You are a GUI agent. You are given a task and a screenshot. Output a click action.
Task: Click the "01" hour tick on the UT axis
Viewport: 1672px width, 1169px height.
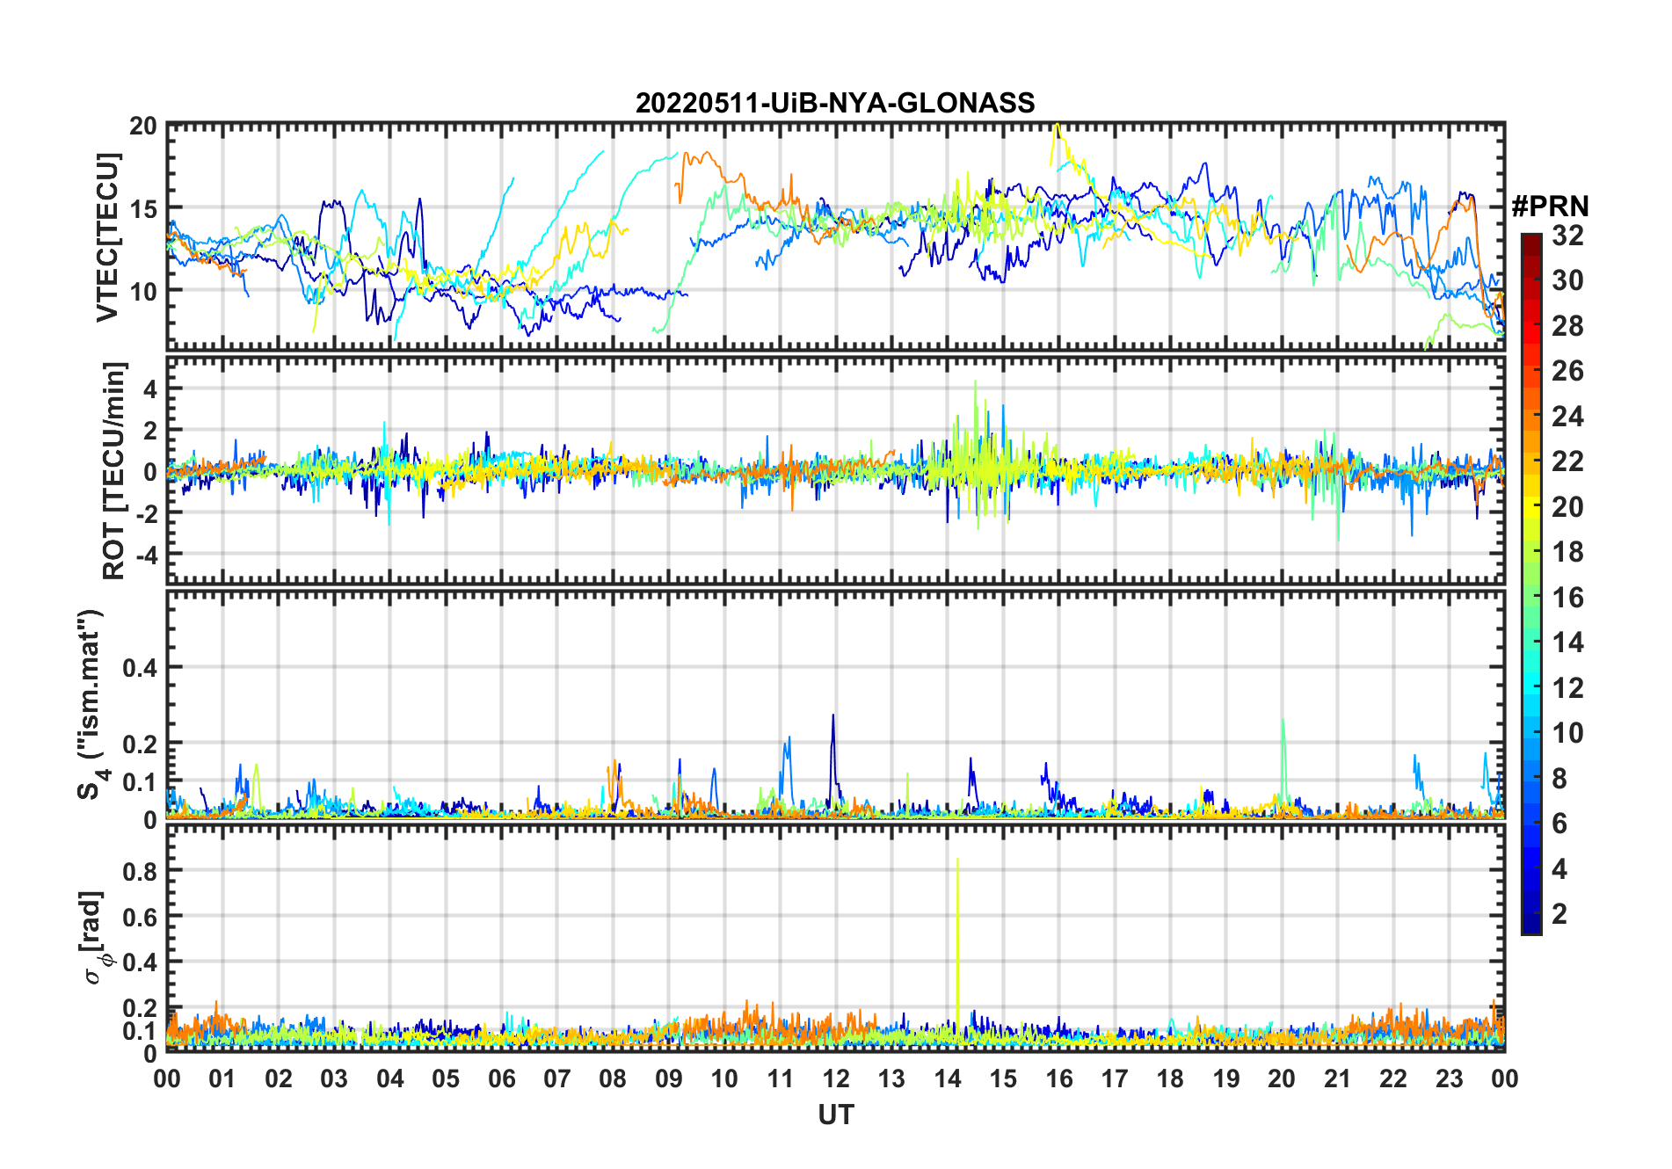(222, 1078)
